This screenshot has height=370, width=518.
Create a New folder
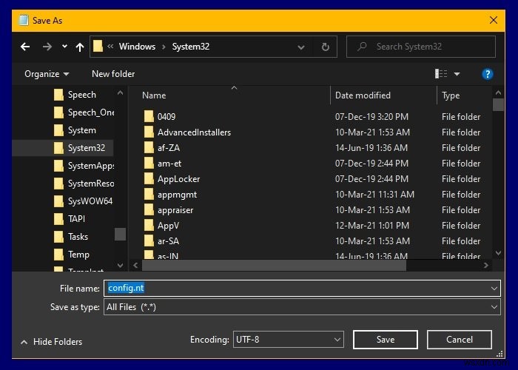113,74
